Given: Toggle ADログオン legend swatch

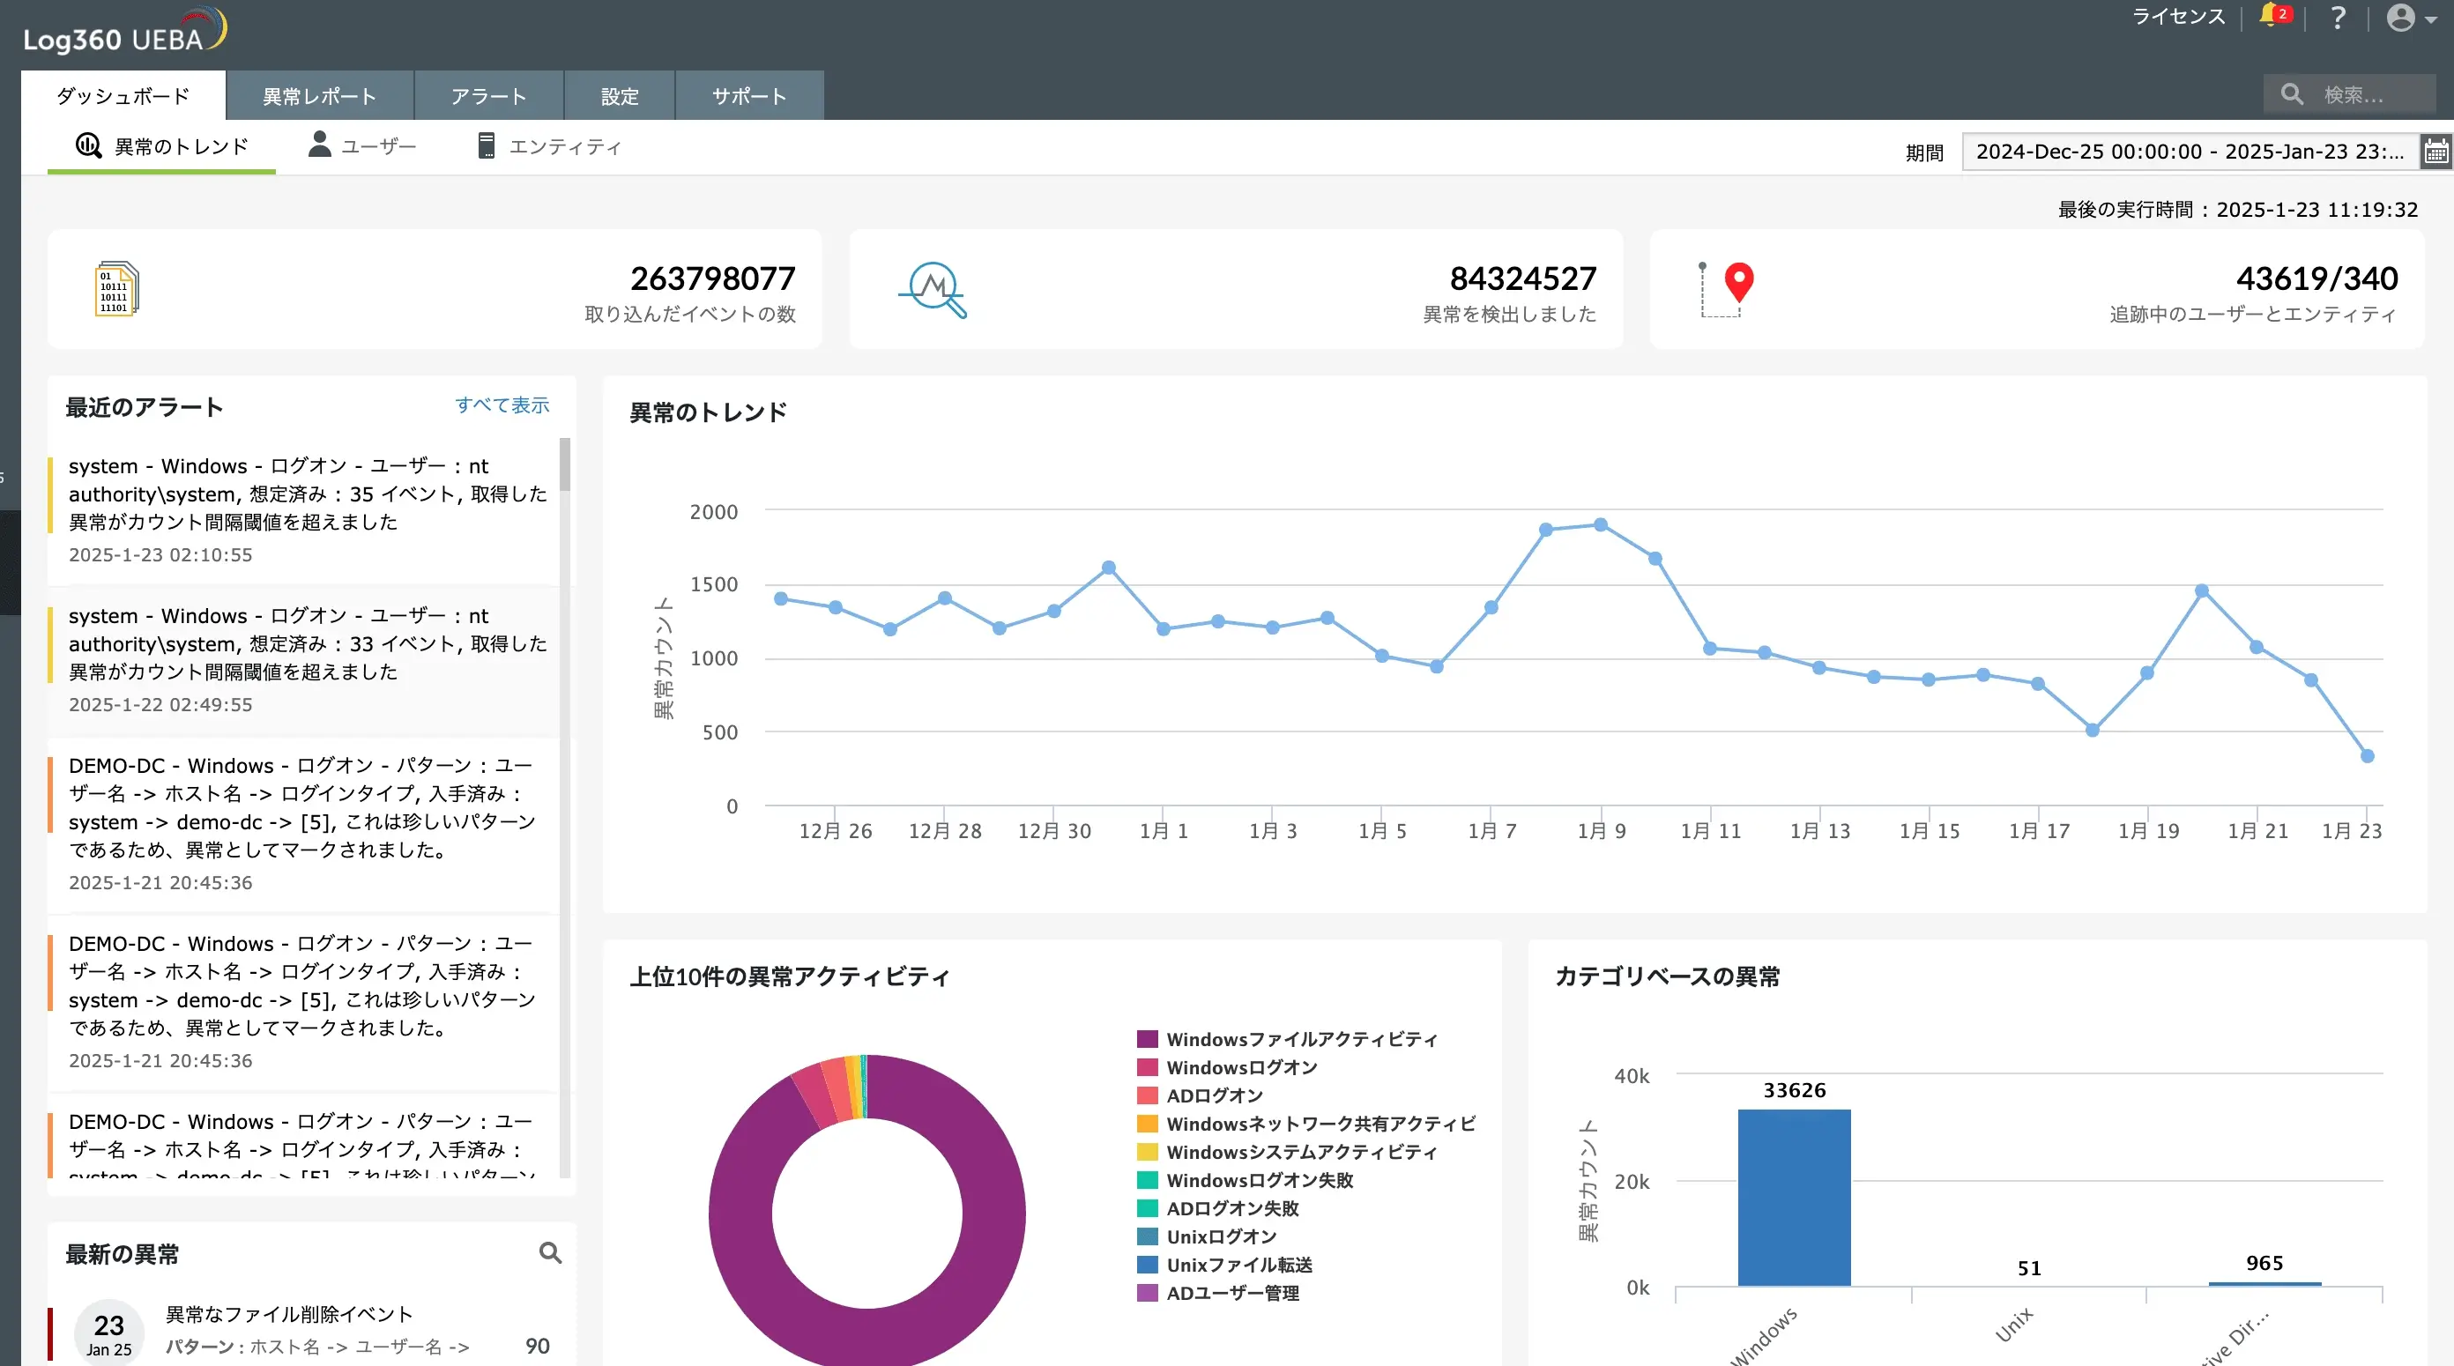Looking at the screenshot, I should [1147, 1095].
